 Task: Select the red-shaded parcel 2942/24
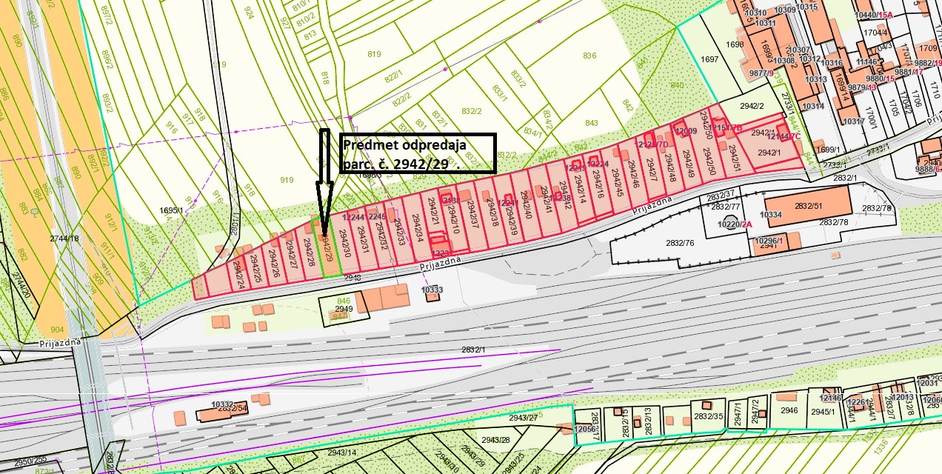[238, 276]
